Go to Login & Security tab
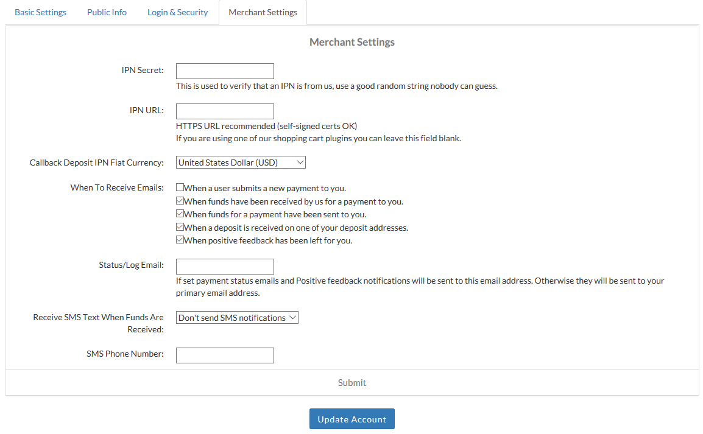 point(177,12)
